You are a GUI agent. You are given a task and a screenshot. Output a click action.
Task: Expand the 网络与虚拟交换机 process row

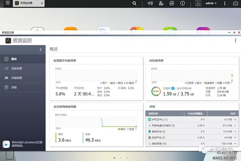235,125
